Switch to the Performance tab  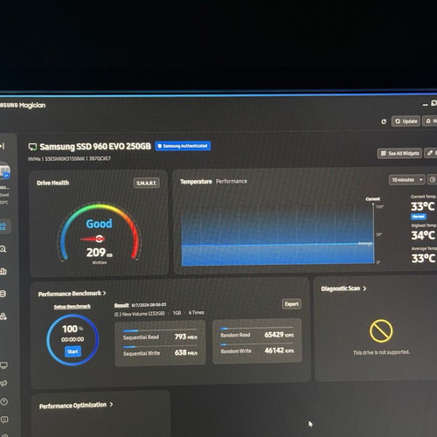coord(232,181)
